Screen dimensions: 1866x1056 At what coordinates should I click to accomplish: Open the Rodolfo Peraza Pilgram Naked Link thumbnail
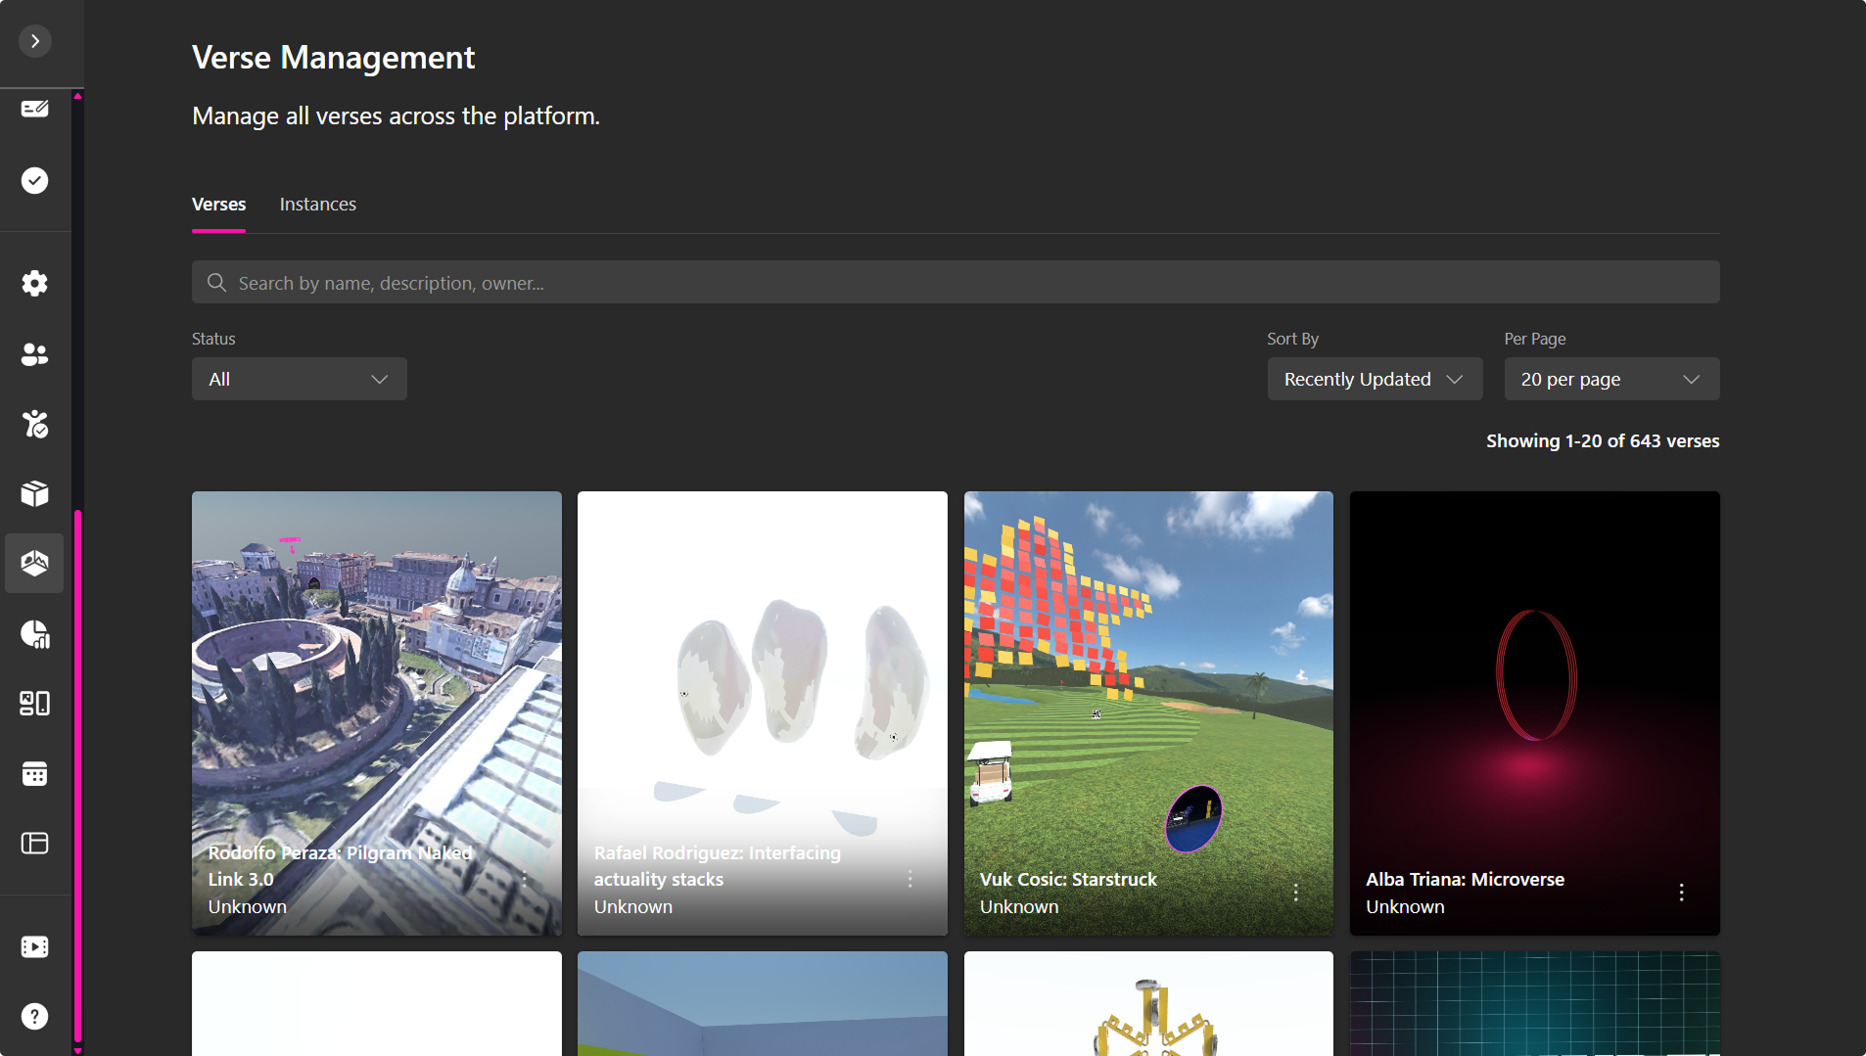376,685
